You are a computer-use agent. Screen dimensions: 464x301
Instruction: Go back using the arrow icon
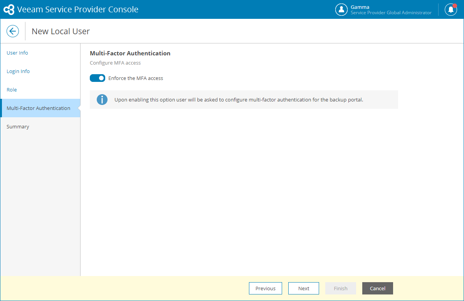[x=13, y=31]
